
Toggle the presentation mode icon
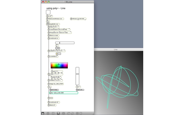[58, 113]
